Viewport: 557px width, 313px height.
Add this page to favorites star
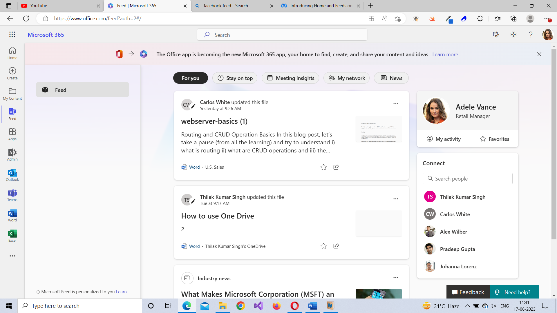tap(397, 19)
